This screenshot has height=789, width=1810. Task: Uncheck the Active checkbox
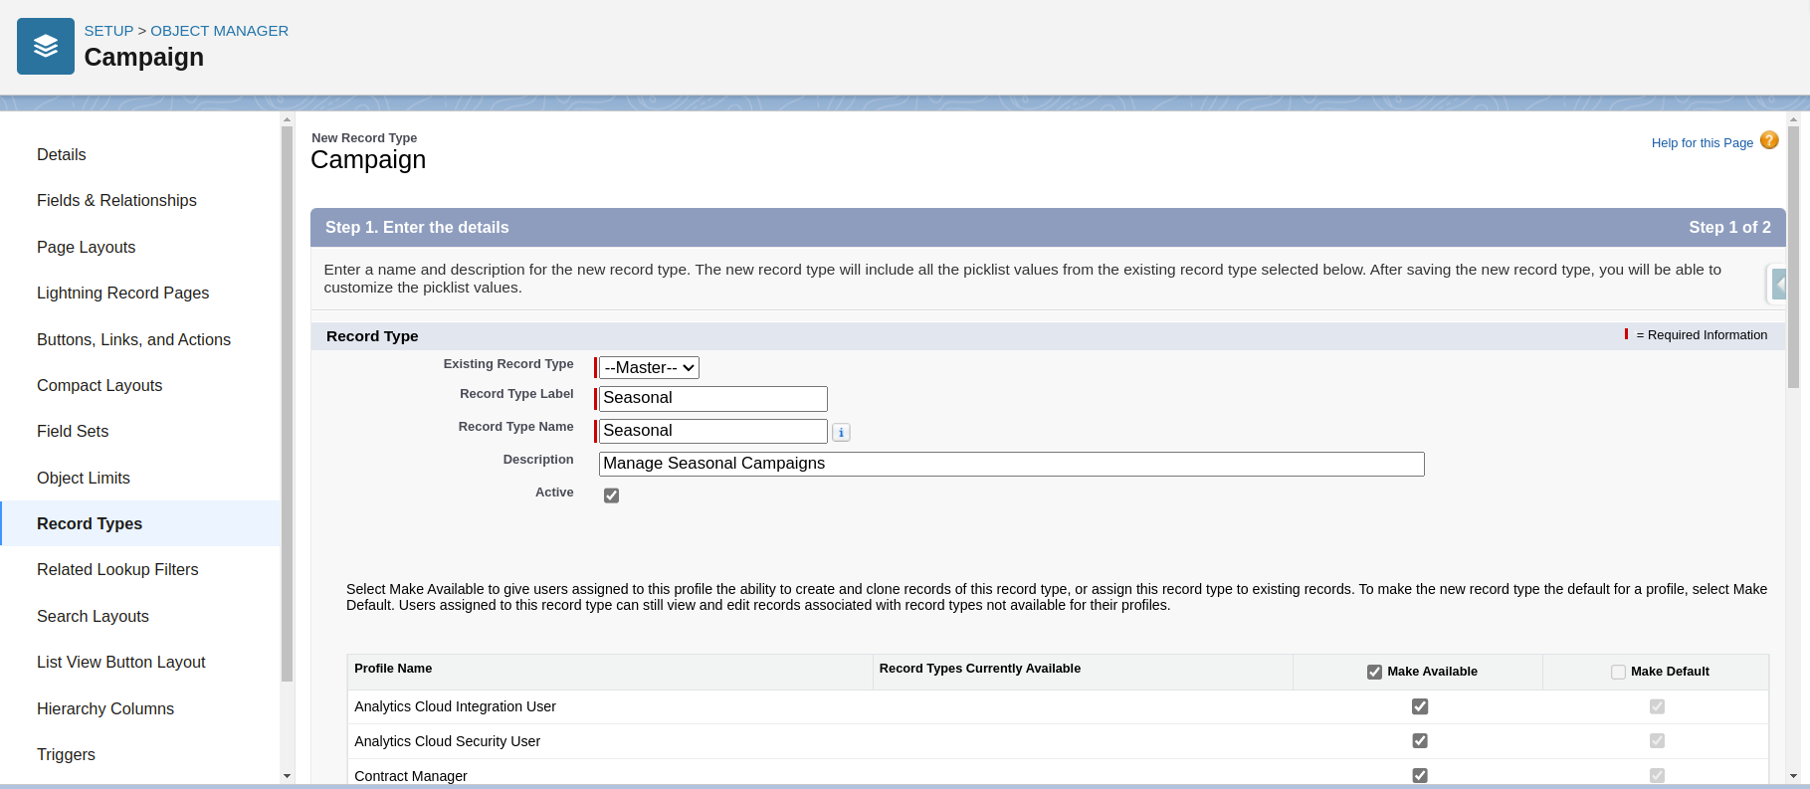[612, 495]
